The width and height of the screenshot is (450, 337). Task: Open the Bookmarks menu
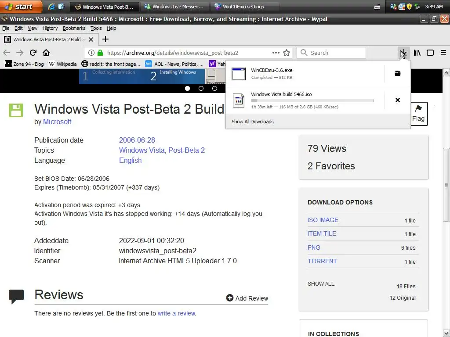(x=74, y=28)
